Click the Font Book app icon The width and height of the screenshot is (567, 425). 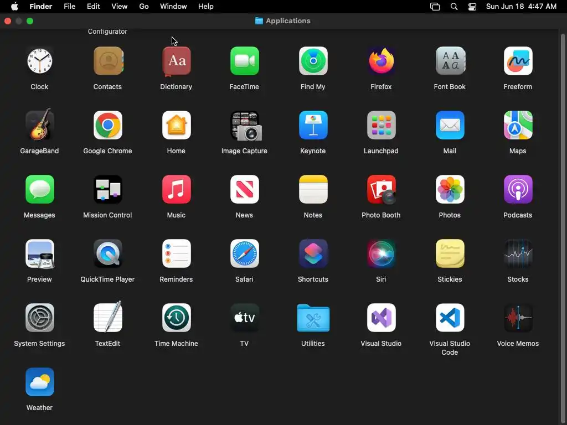pos(450,61)
